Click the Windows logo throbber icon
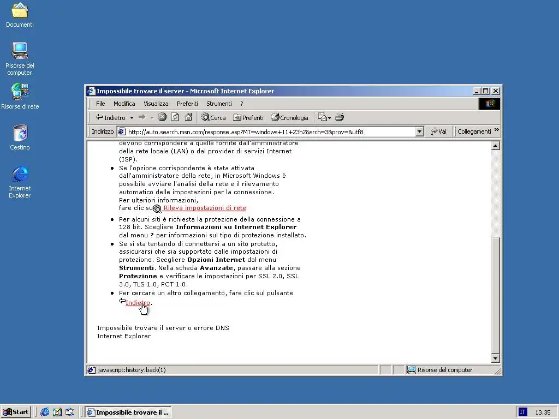The image size is (559, 419). [x=489, y=104]
